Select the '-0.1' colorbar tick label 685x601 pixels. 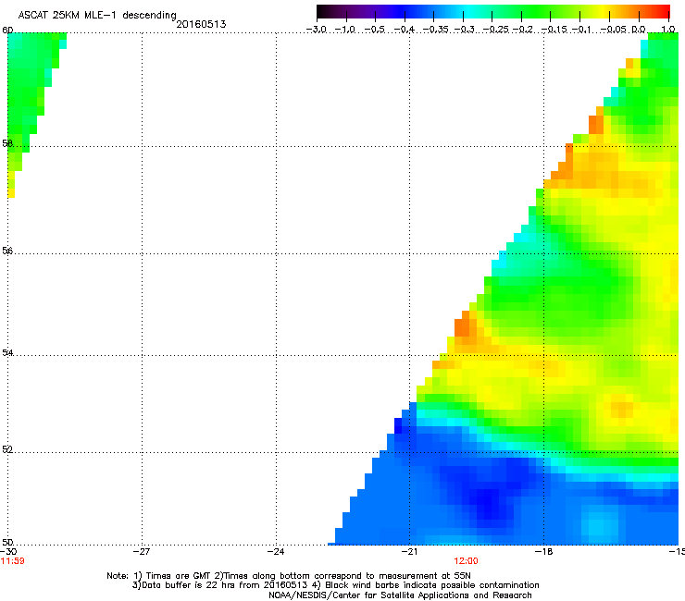(x=581, y=30)
